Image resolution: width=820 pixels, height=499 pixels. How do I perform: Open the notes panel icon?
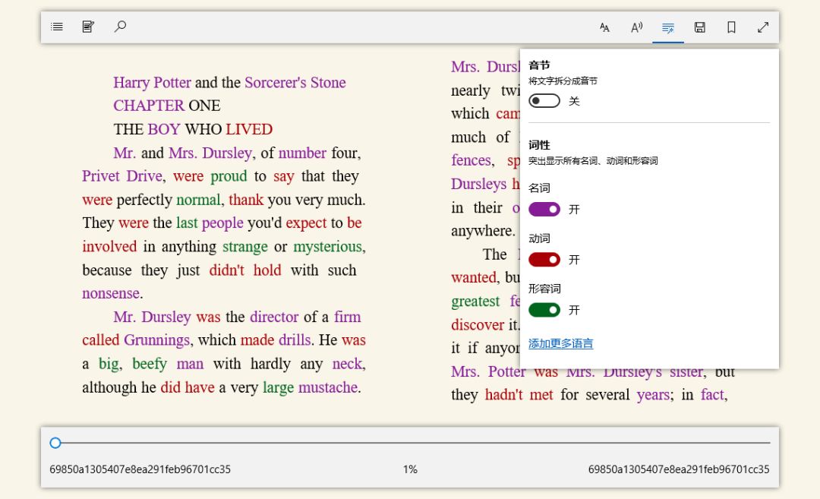coord(88,27)
